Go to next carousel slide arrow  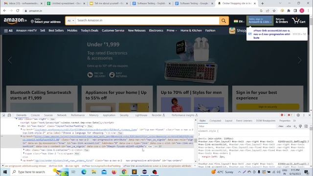[299, 60]
